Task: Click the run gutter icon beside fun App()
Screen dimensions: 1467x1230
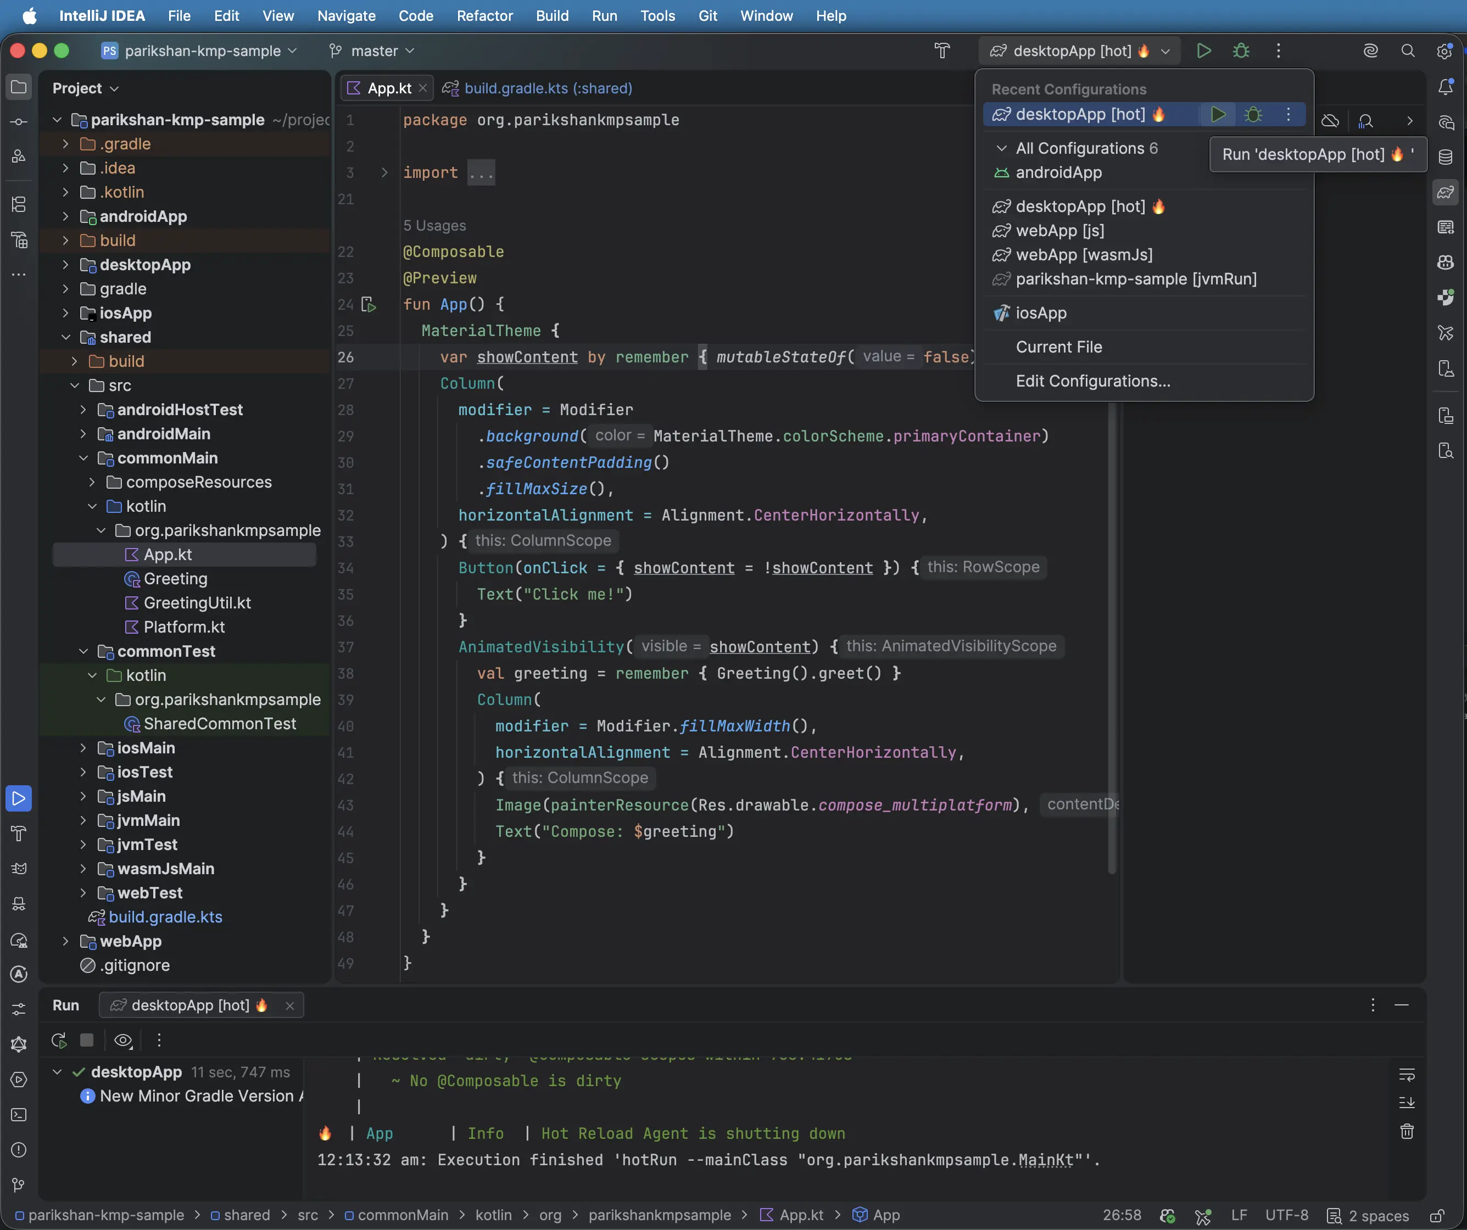Action: coord(369,305)
